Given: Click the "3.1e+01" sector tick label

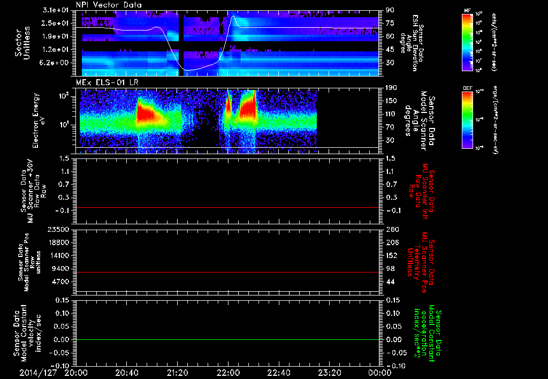Looking at the screenshot, I should (56, 10).
